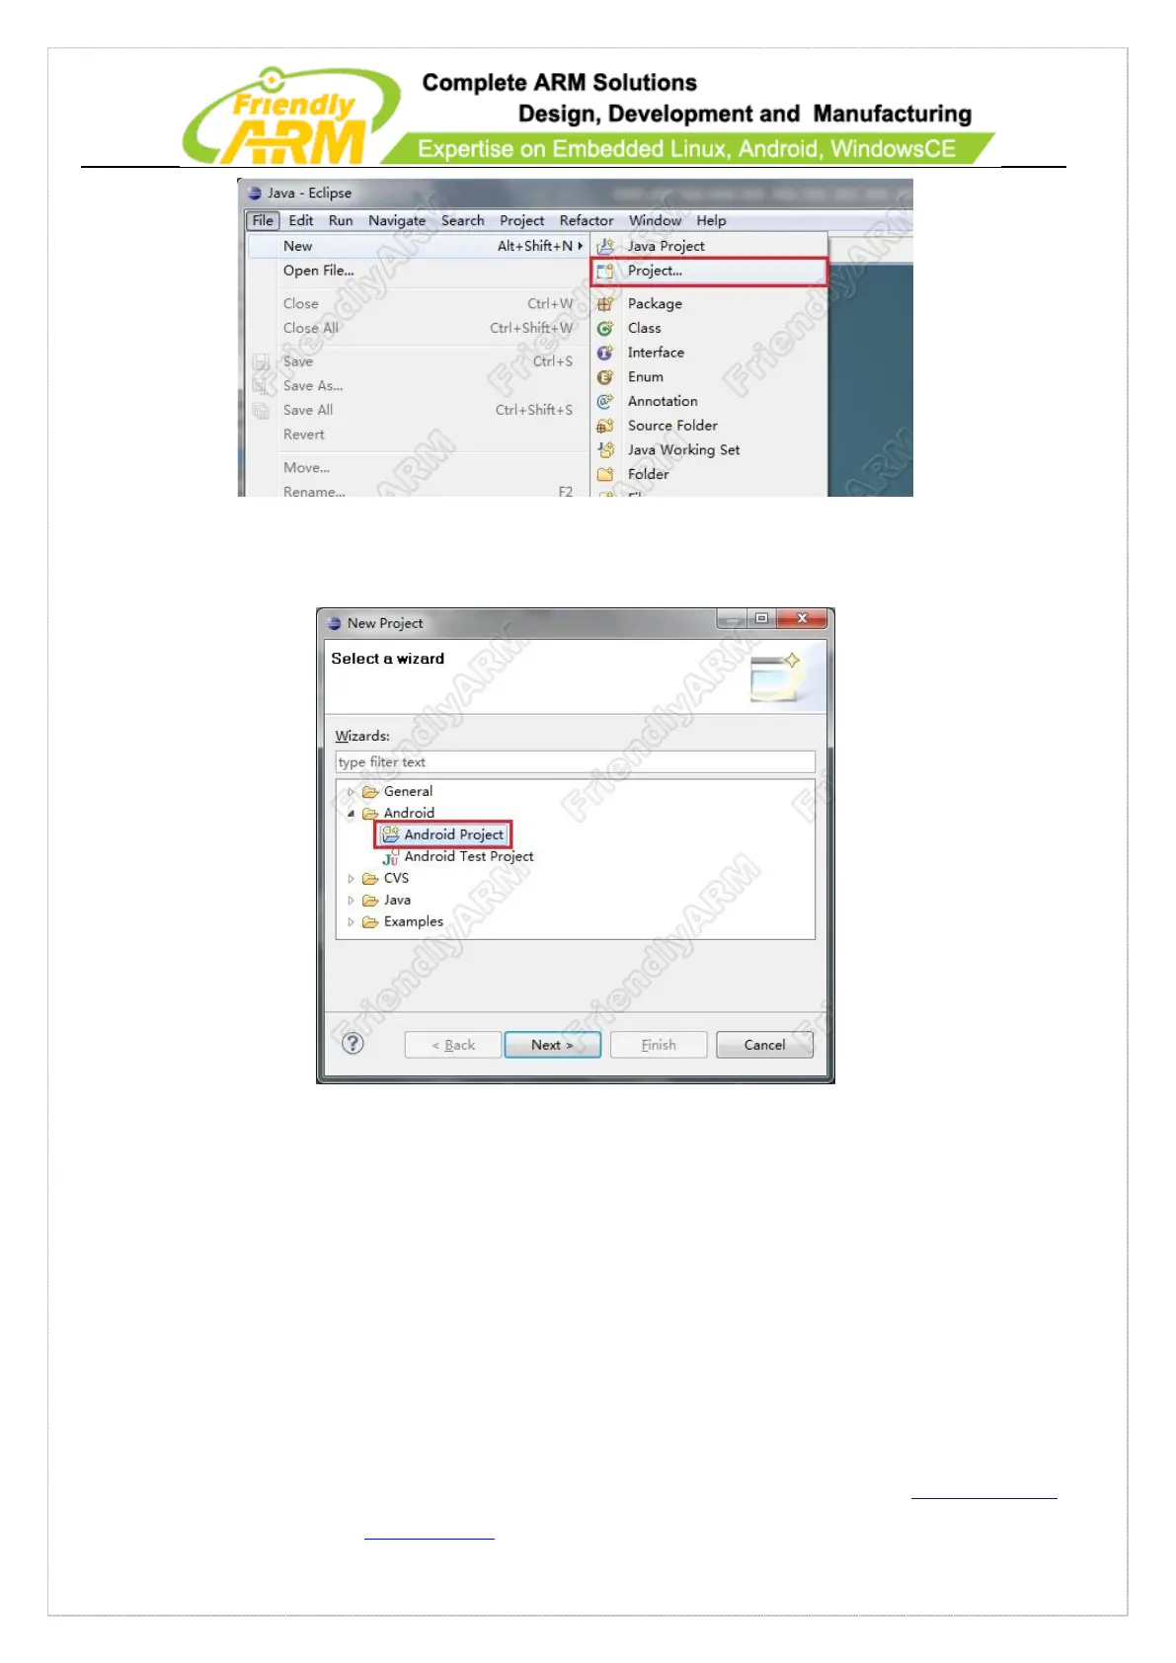Image resolution: width=1176 pixels, height=1663 pixels.
Task: Expand the Examples wizard category
Action: click(351, 922)
